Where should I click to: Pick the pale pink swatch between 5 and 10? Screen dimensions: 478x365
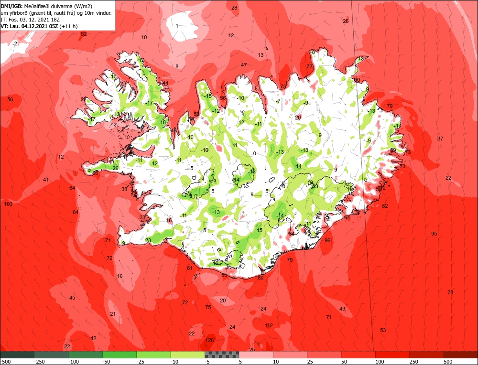256,354
